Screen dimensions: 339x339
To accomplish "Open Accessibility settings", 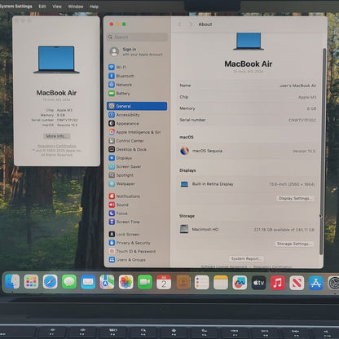I will coord(124,115).
